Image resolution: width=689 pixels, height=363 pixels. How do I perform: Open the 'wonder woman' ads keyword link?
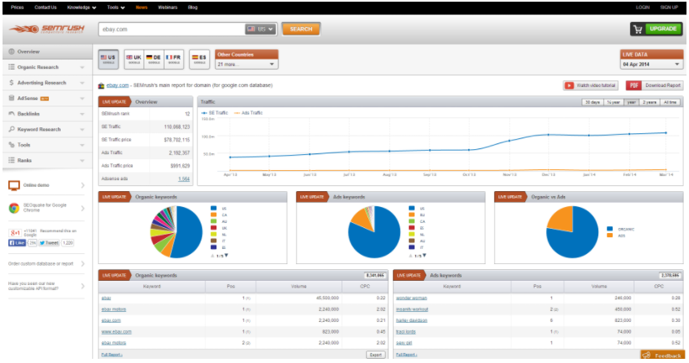click(x=411, y=298)
